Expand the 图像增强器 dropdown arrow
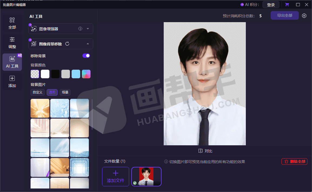Screen dimensions: 312x192 [x=88, y=29]
